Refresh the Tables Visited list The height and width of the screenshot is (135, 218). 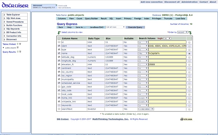[x=18, y=44]
